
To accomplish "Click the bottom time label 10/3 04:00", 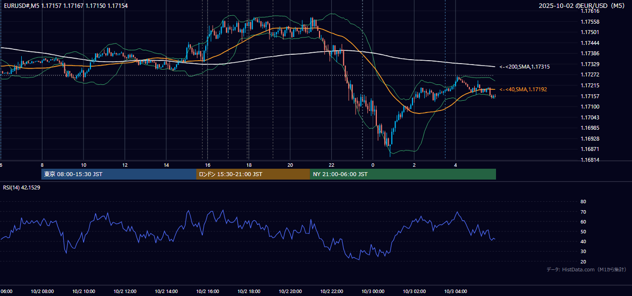I will pos(455,292).
